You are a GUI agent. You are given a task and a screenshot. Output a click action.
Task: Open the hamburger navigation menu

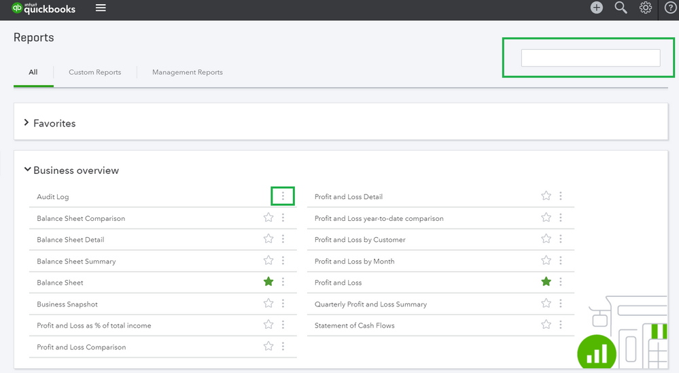[x=101, y=8]
